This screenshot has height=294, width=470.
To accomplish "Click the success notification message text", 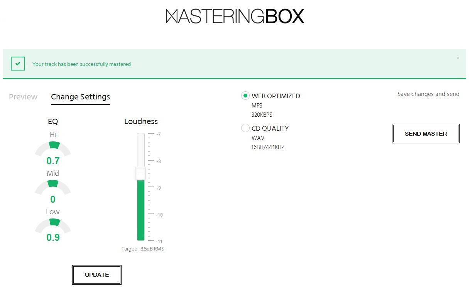I will click(x=81, y=64).
